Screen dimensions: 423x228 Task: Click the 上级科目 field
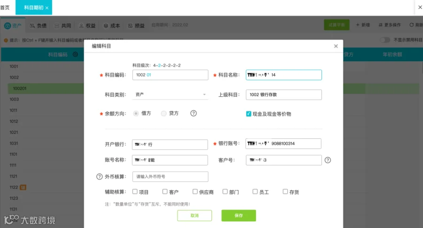pos(284,95)
